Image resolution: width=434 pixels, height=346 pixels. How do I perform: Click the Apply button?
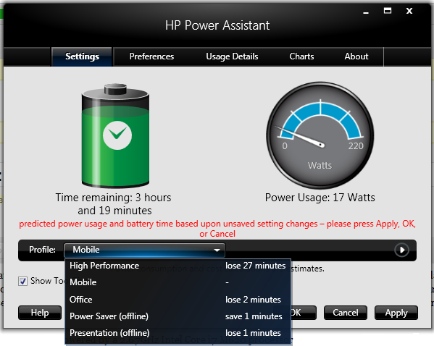pos(396,313)
